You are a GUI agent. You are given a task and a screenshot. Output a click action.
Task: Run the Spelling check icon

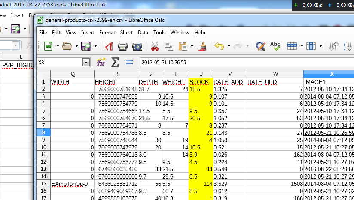click(x=275, y=46)
